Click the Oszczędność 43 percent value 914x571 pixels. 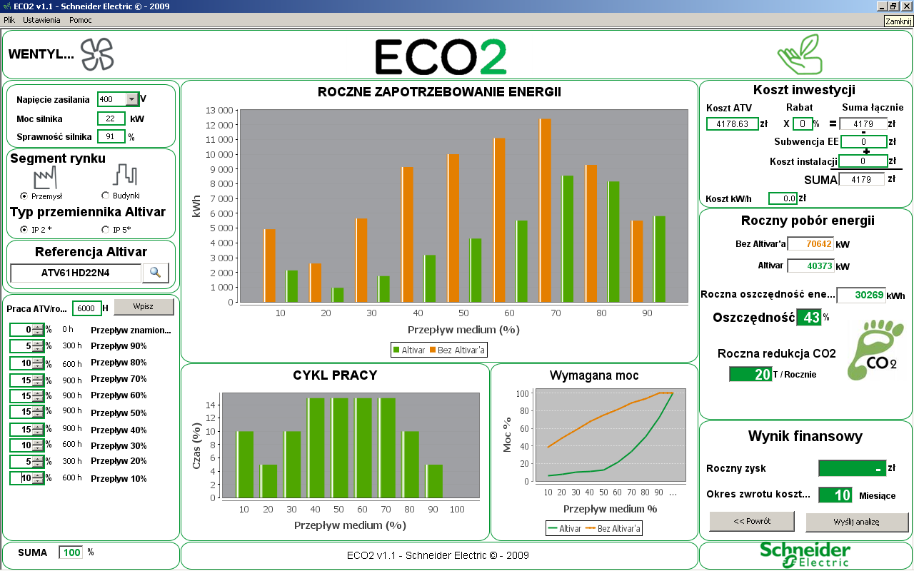click(810, 318)
